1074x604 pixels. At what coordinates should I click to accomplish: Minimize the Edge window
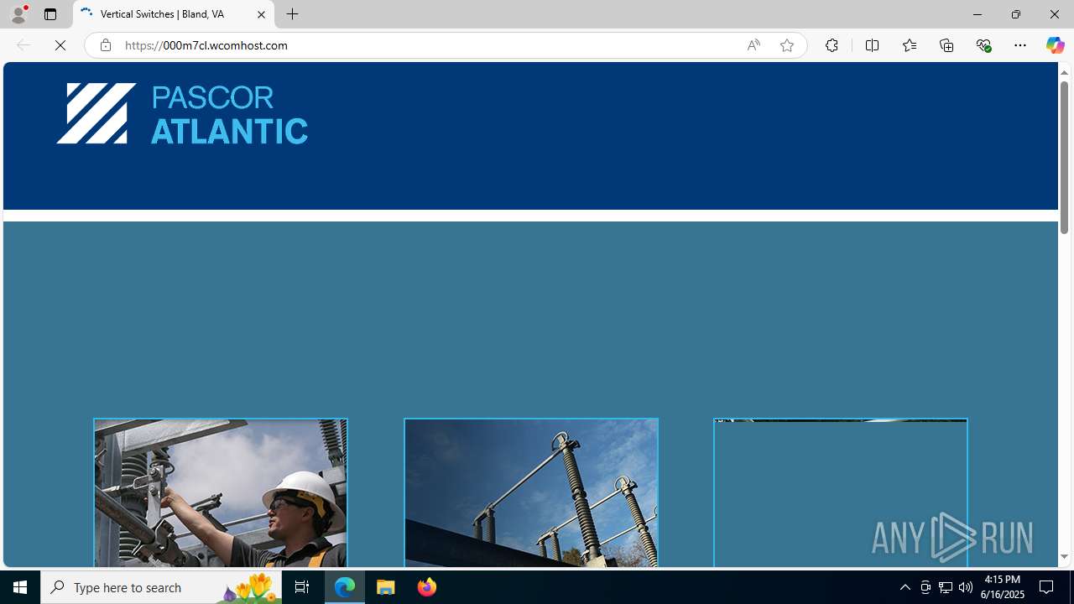click(x=978, y=14)
